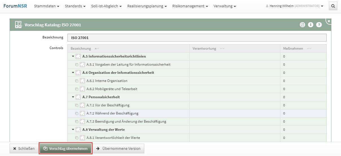Click the search magnifier button

click(x=333, y=6)
